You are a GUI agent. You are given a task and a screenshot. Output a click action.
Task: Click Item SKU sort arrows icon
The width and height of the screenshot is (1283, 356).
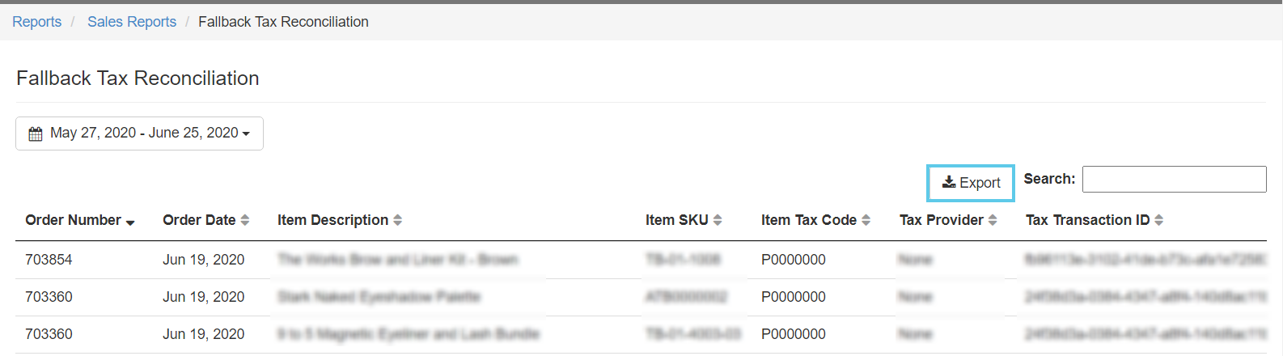tap(718, 220)
